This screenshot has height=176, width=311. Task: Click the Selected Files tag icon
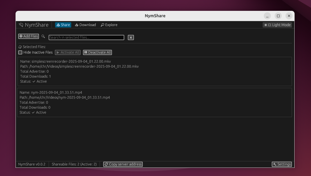pos(20,47)
